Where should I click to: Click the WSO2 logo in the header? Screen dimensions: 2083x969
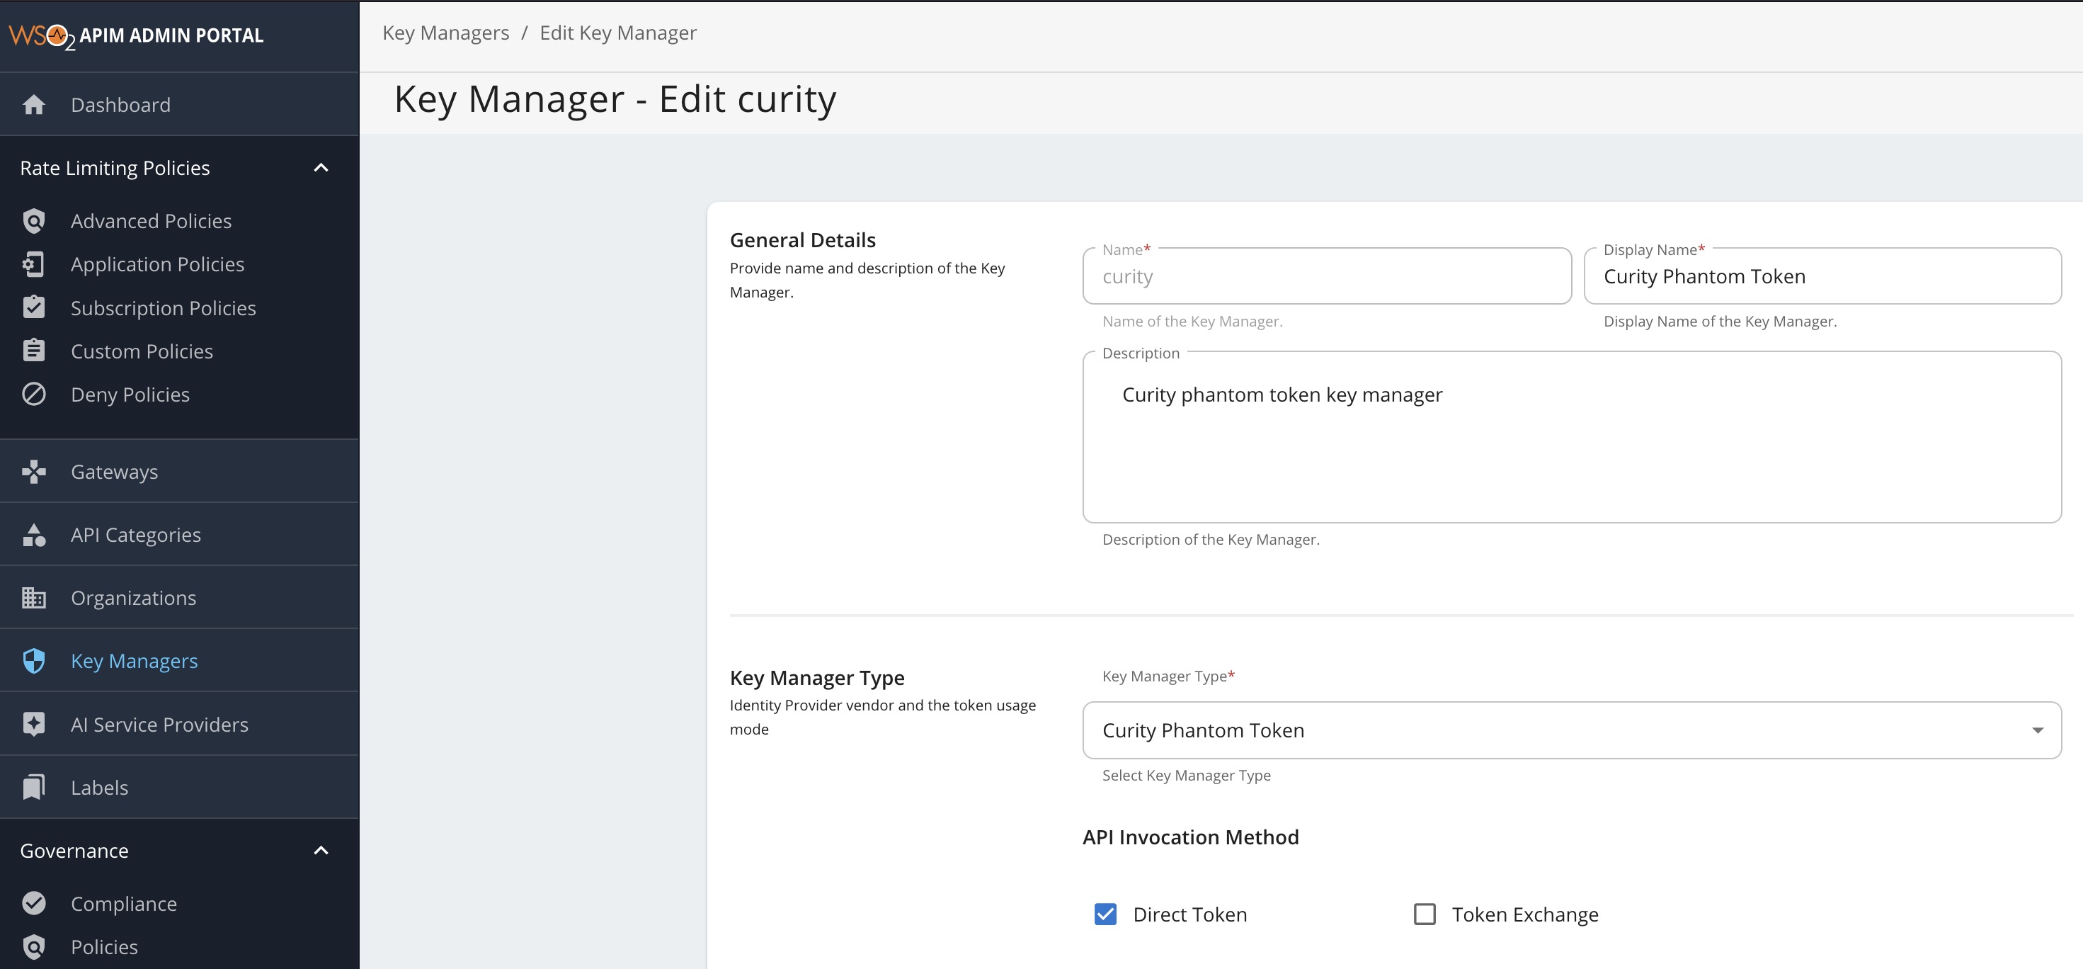pyautogui.click(x=41, y=36)
